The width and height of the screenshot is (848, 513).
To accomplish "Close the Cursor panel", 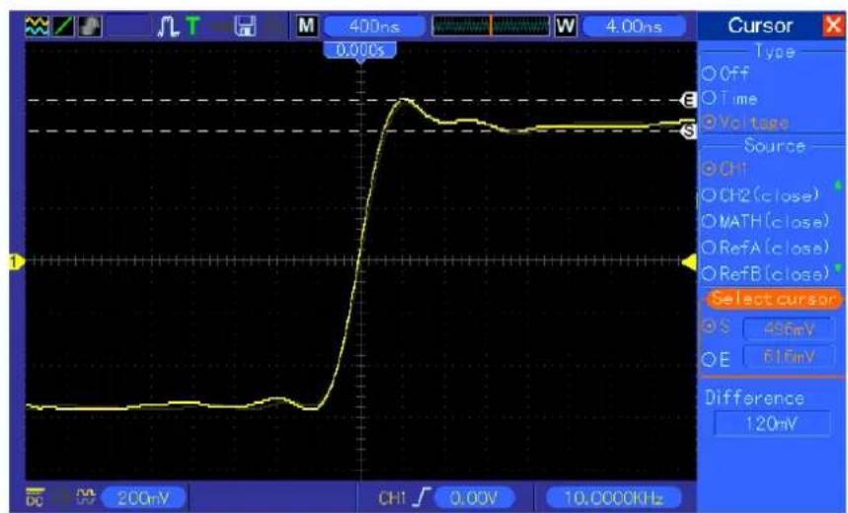I will (832, 26).
